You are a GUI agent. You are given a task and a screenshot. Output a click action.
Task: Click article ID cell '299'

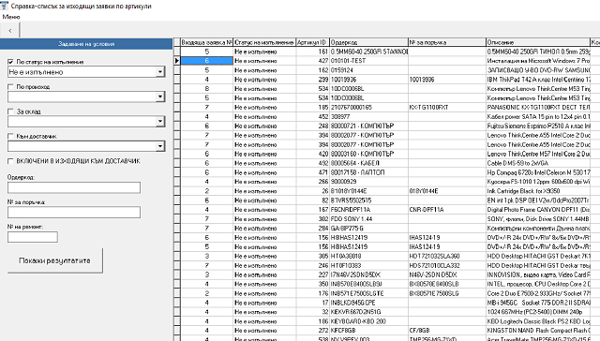click(312, 80)
